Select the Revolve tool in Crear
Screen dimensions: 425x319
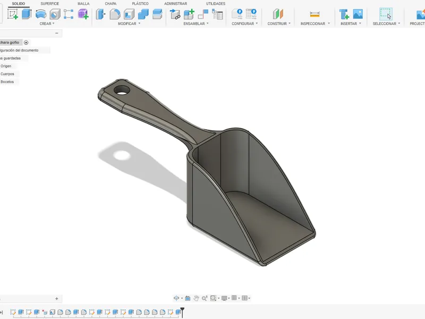41,14
